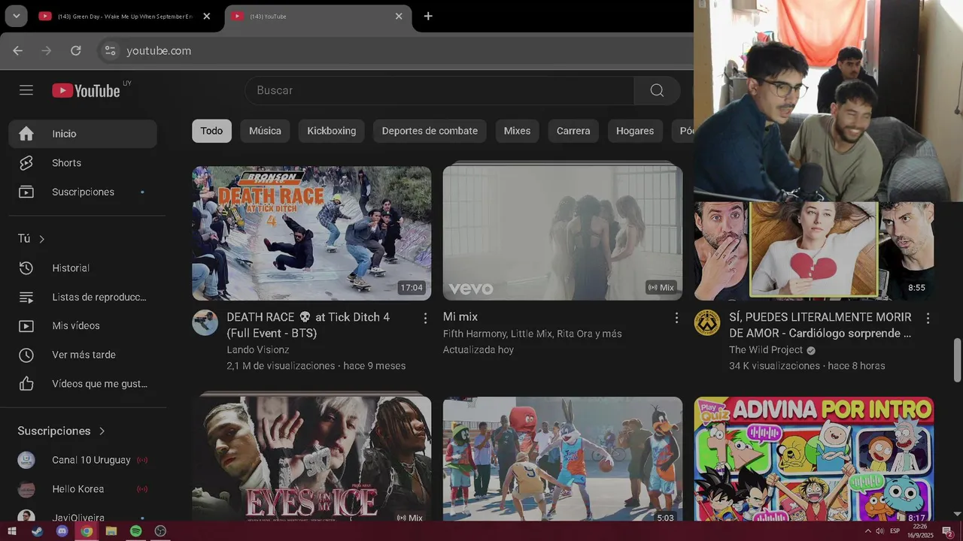The image size is (963, 541).
Task: Click the ESP language indicator
Action: point(895,531)
